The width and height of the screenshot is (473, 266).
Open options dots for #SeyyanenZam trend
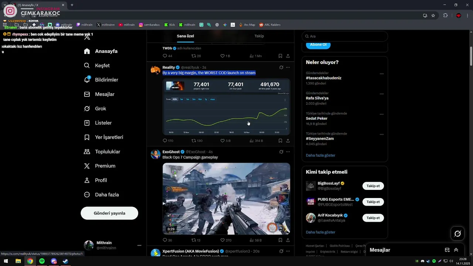[382, 134]
